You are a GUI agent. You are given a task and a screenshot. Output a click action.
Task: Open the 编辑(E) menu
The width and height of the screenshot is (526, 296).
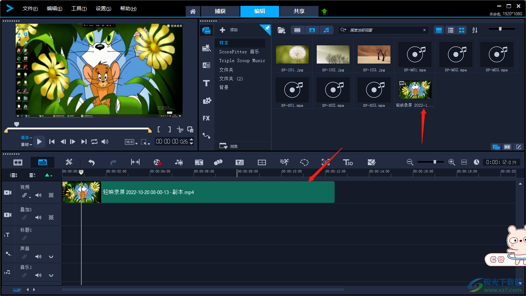coord(54,9)
